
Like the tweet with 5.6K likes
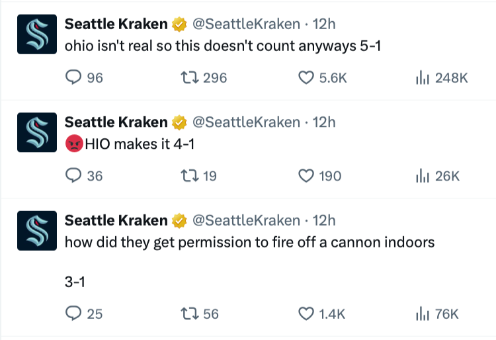click(x=306, y=77)
